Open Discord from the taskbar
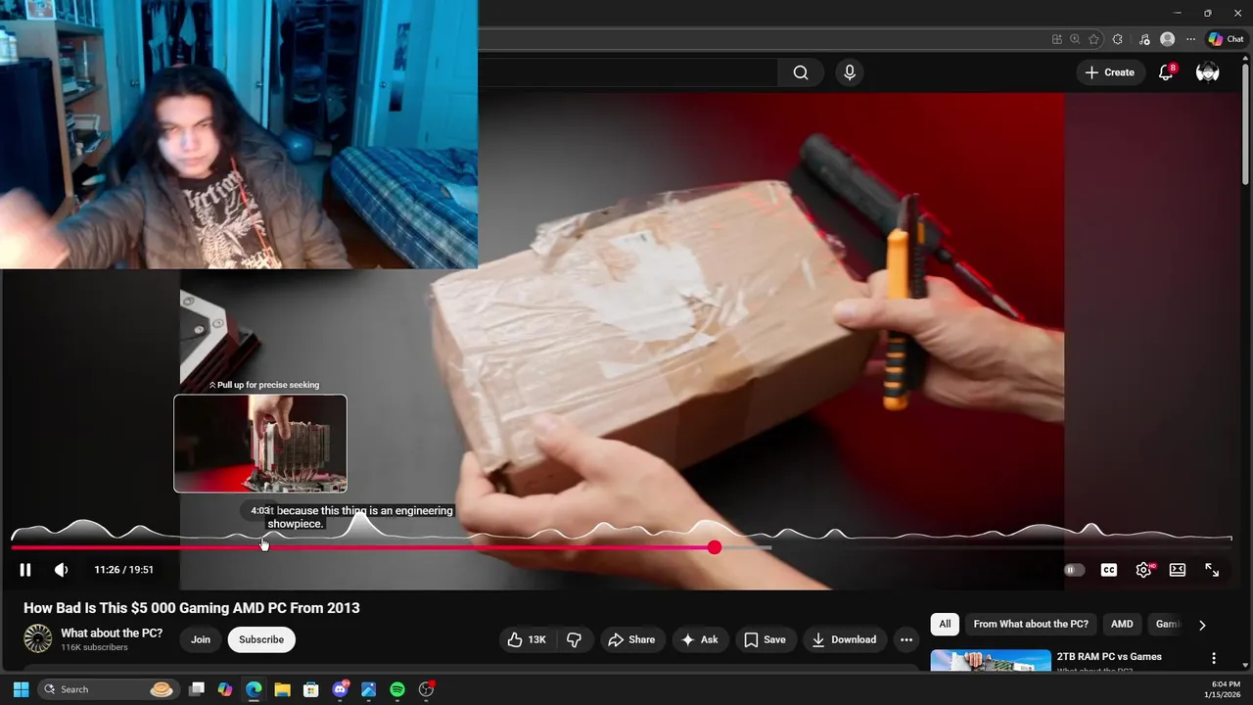The width and height of the screenshot is (1253, 705). [340, 689]
